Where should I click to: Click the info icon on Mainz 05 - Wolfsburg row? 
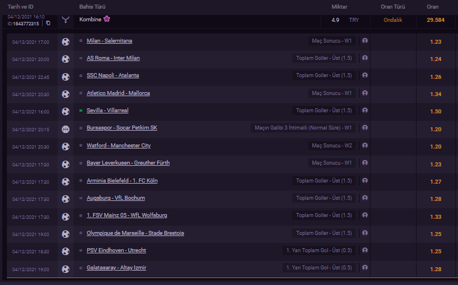click(x=365, y=215)
